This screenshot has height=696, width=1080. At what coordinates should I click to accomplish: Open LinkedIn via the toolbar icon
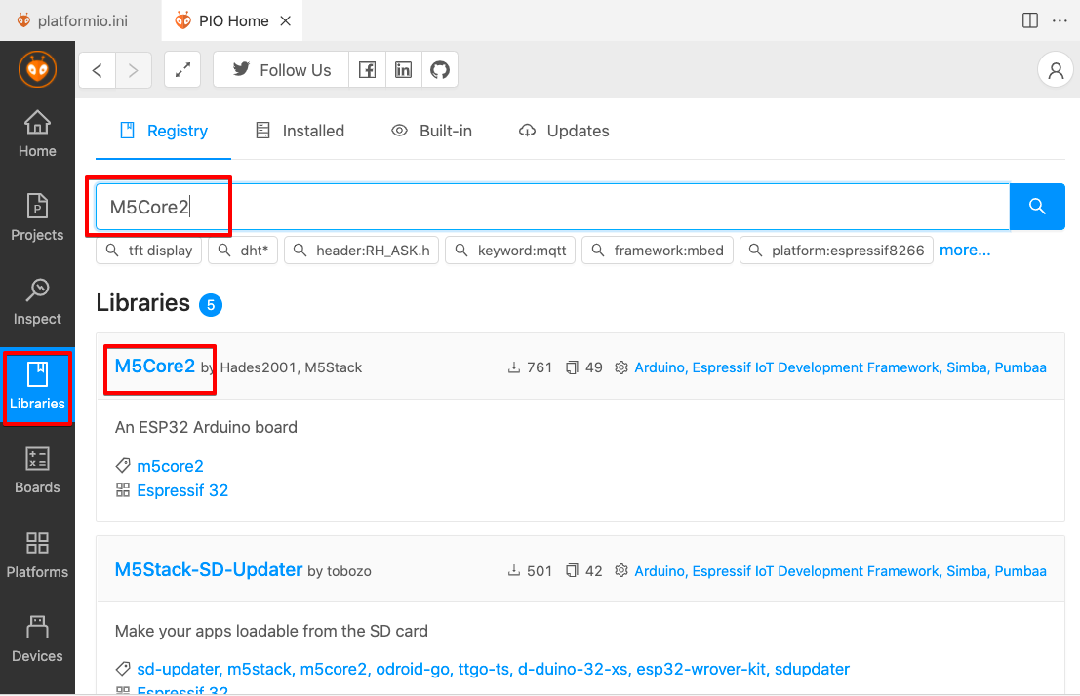(403, 69)
